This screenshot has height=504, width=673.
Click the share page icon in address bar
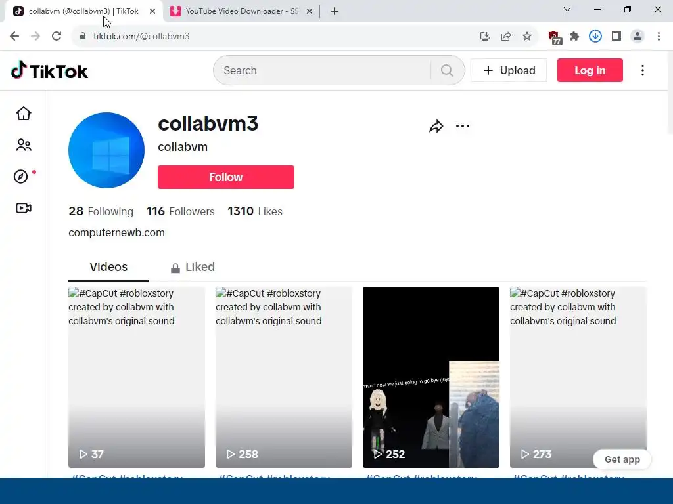(x=506, y=37)
